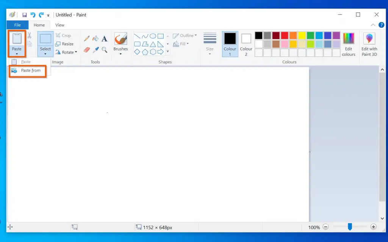The image size is (388, 242).
Task: Open Edit colours dialog
Action: pyautogui.click(x=348, y=44)
